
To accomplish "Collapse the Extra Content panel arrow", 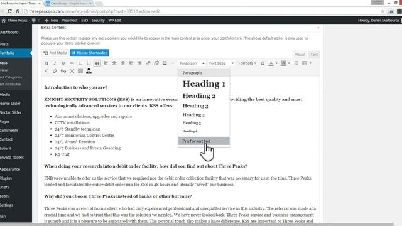I will tap(318, 28).
